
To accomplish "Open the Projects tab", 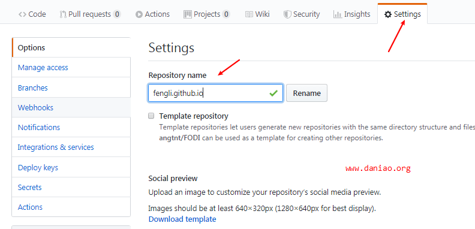I will coord(207,14).
